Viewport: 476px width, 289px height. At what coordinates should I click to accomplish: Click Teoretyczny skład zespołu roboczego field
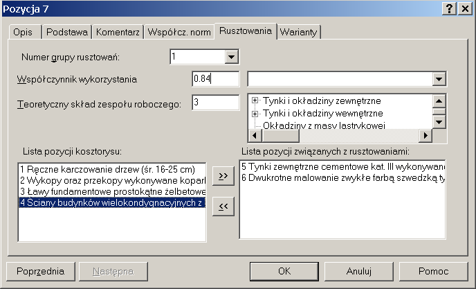(x=216, y=103)
